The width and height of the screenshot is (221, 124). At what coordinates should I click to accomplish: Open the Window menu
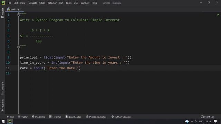pyautogui.click(x=85, y=3)
